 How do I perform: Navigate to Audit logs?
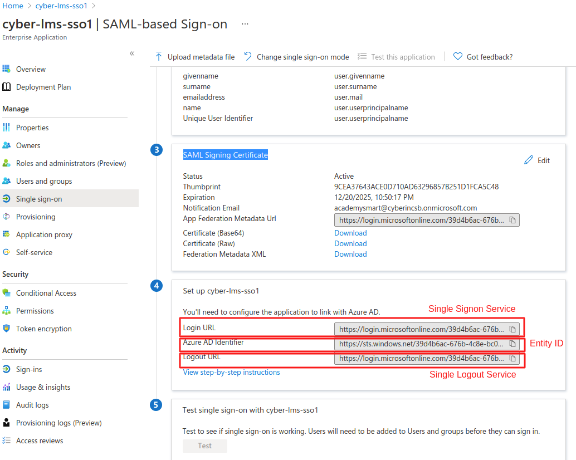coord(32,405)
